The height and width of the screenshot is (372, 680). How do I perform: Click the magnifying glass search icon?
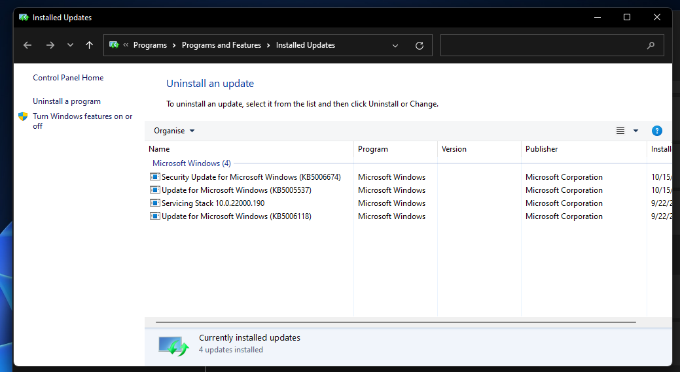(651, 45)
